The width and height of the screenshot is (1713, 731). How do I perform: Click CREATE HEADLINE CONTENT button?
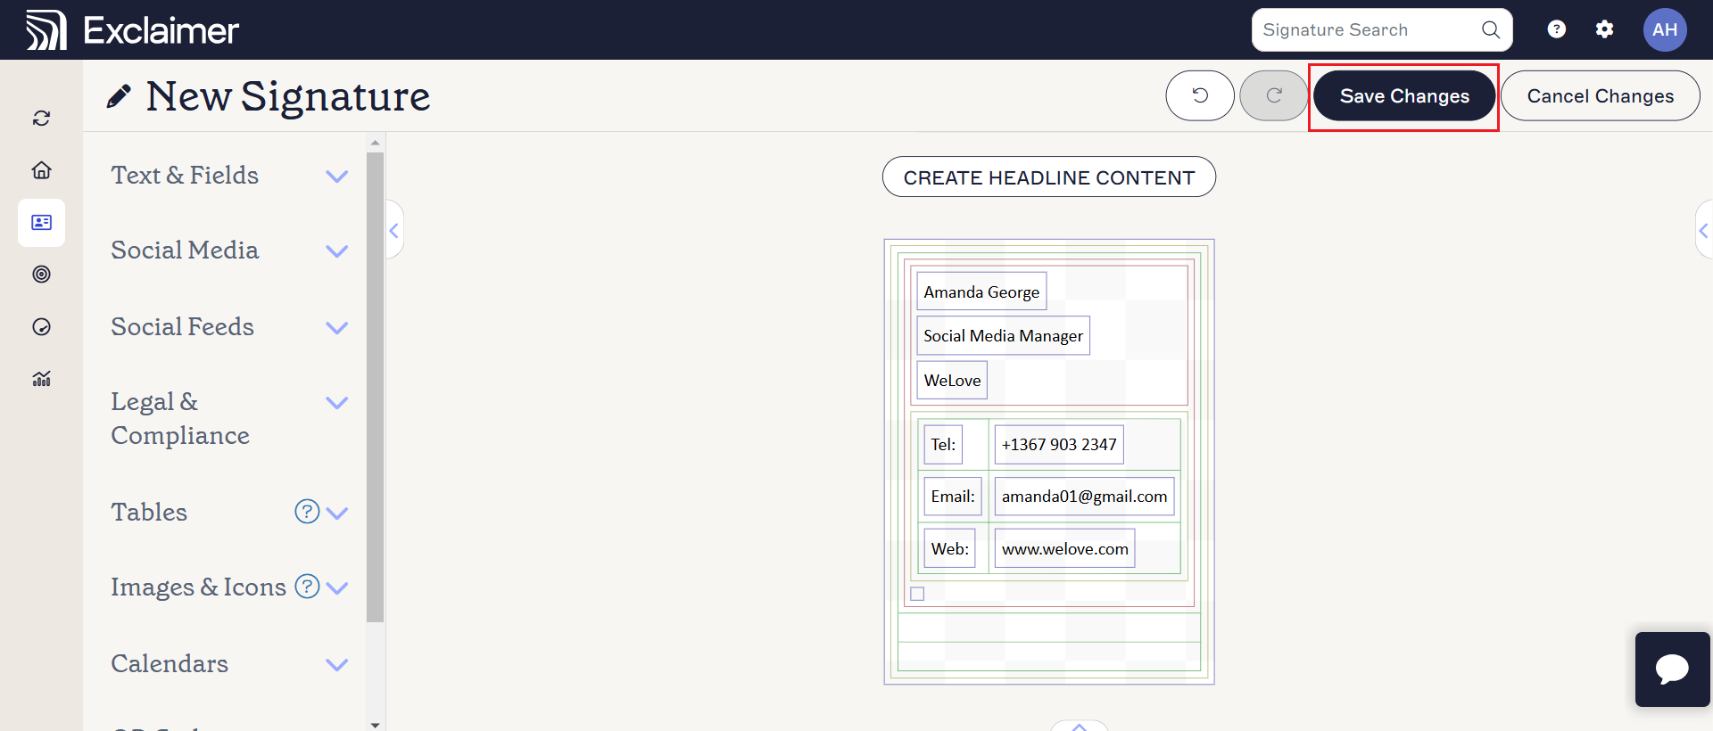[x=1049, y=177]
